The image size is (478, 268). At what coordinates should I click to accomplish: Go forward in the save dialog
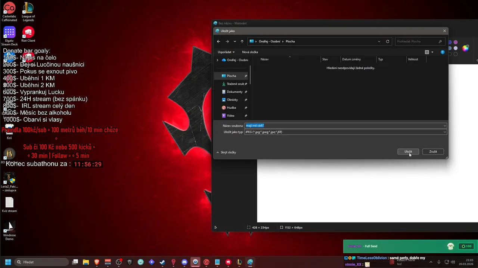227,41
